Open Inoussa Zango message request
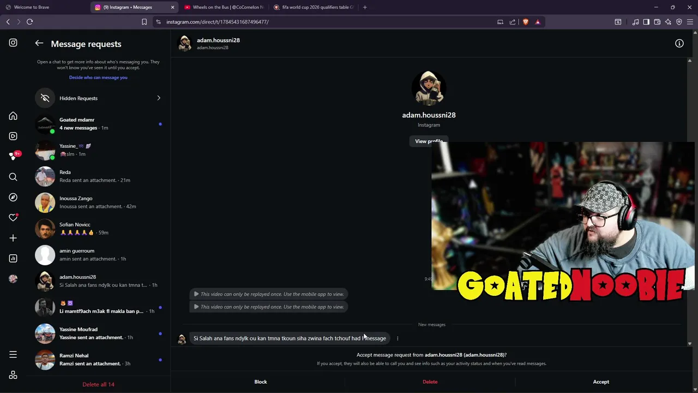Screen dimensions: 698x393 click(x=98, y=203)
